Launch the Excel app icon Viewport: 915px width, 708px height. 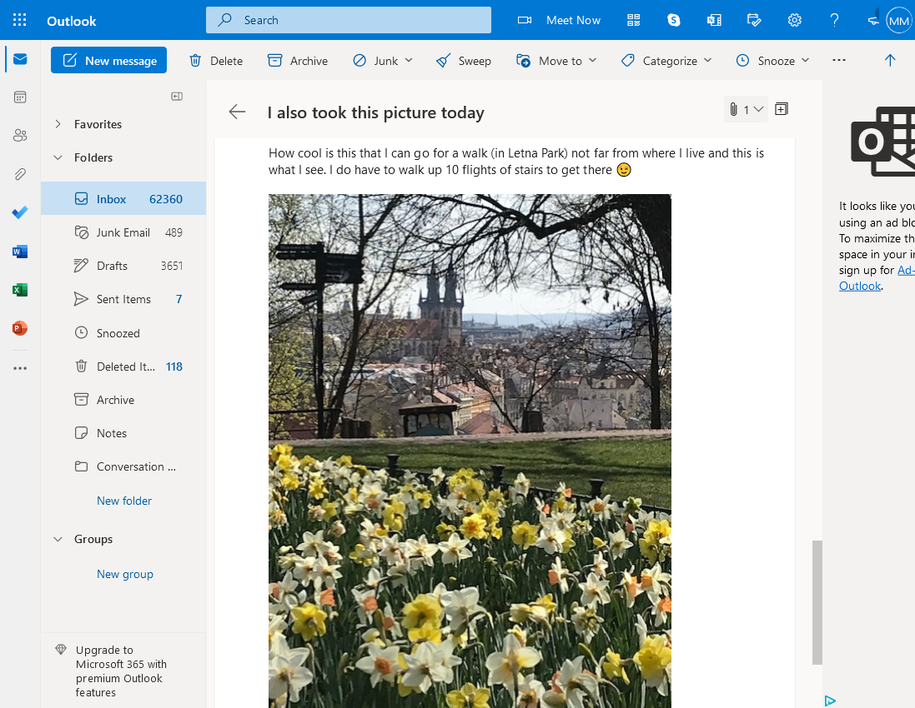tap(20, 290)
